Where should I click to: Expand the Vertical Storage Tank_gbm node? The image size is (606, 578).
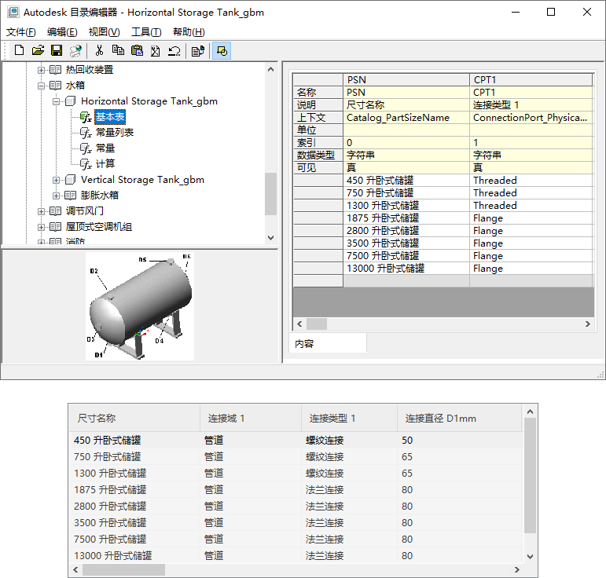(57, 180)
